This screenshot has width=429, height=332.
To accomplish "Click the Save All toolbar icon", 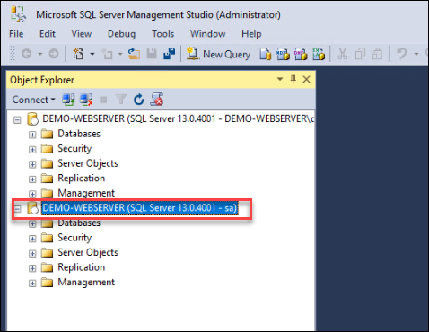I will point(170,54).
